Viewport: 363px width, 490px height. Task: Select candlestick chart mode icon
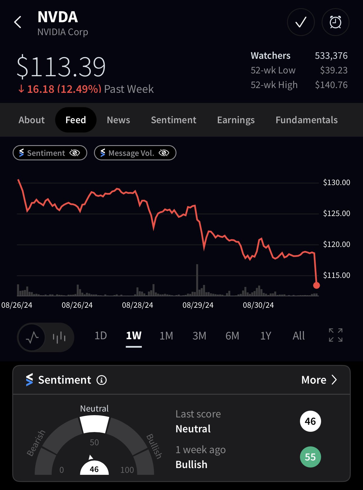(x=59, y=337)
